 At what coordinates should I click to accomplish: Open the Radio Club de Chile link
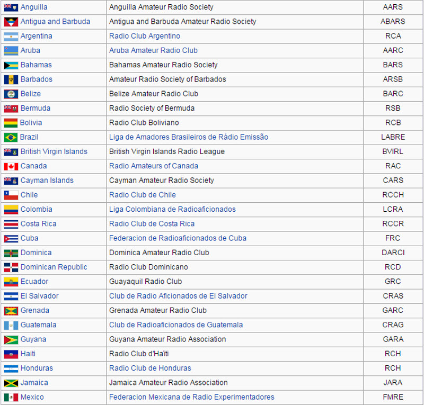[x=143, y=195]
